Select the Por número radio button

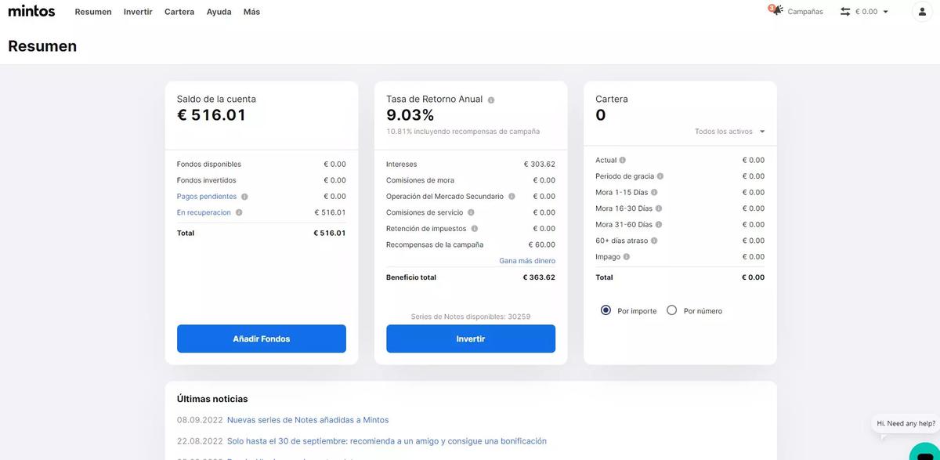tap(671, 310)
